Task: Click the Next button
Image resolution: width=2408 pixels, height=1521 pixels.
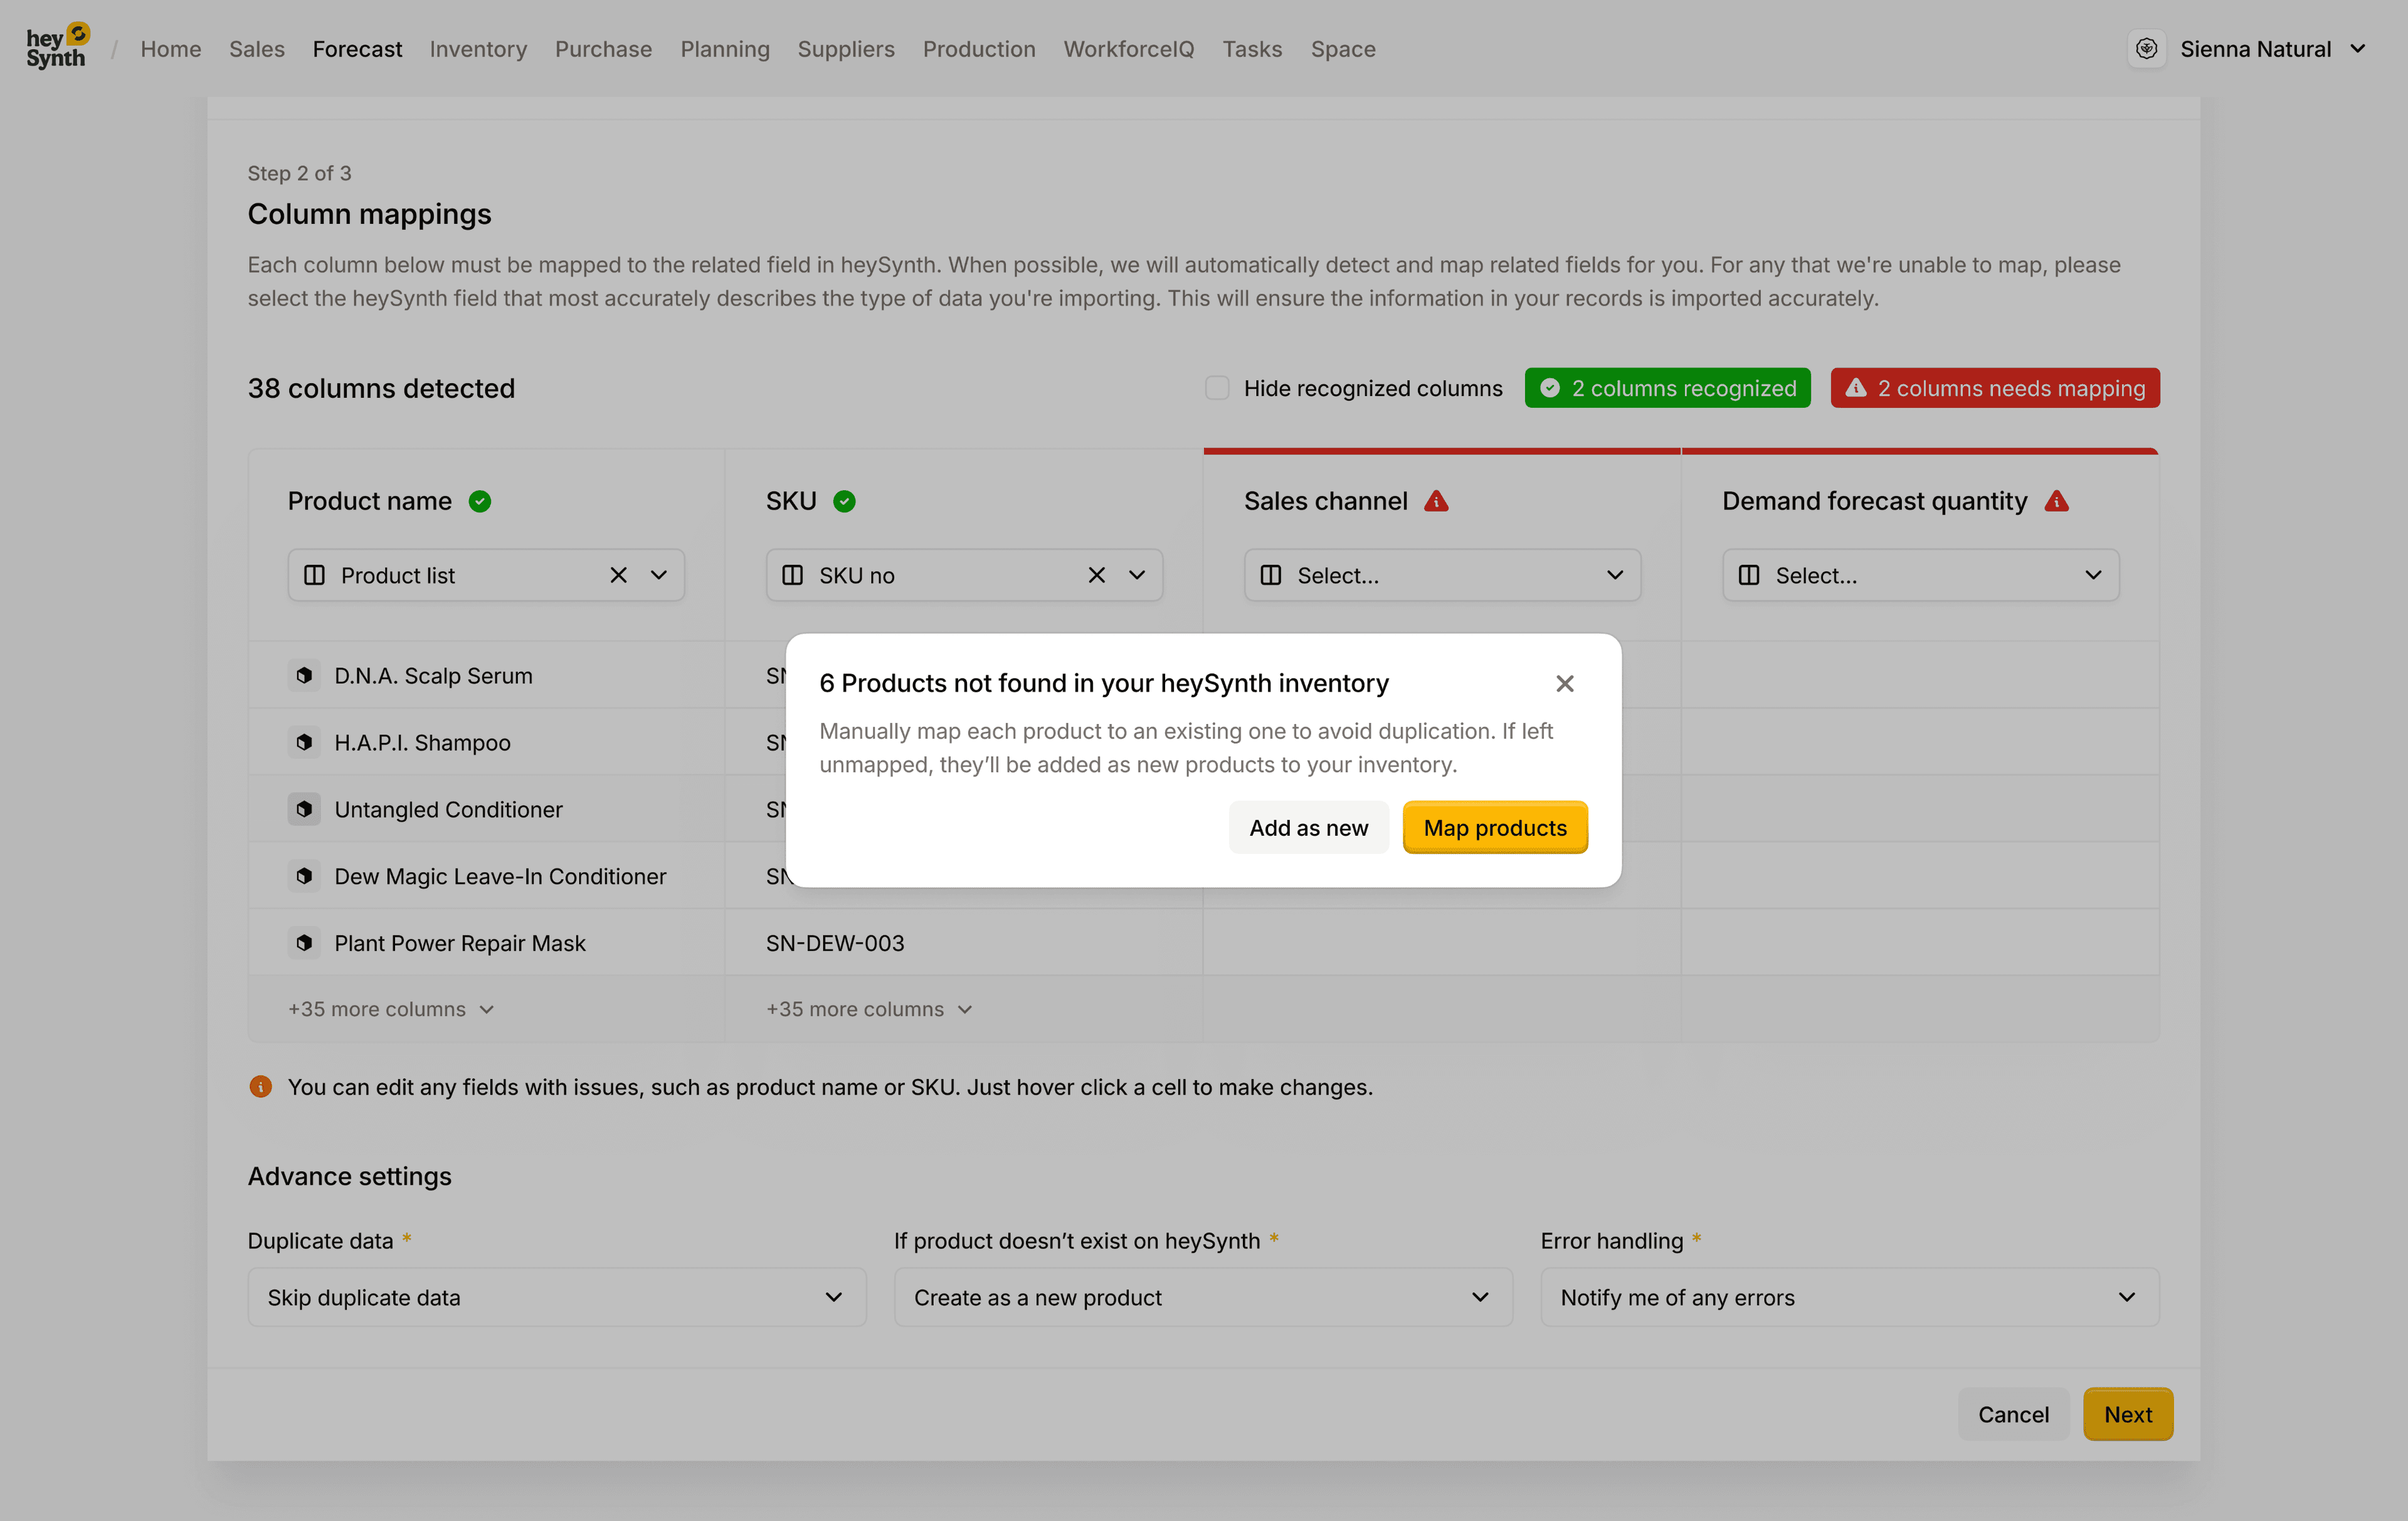Action: pos(2127,1414)
